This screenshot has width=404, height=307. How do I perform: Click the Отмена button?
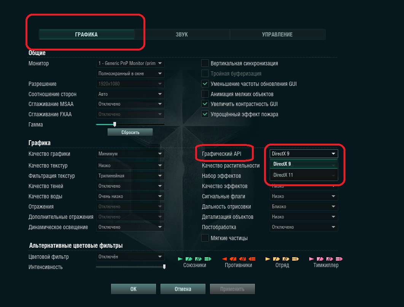(183, 289)
